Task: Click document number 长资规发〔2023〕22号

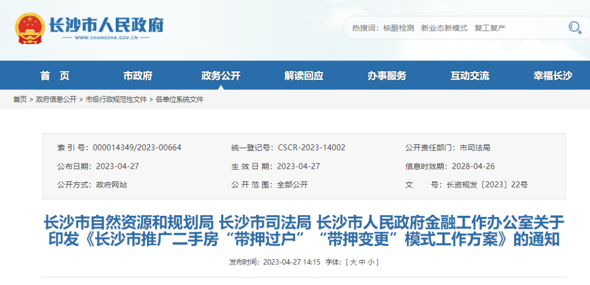Action: tap(487, 185)
